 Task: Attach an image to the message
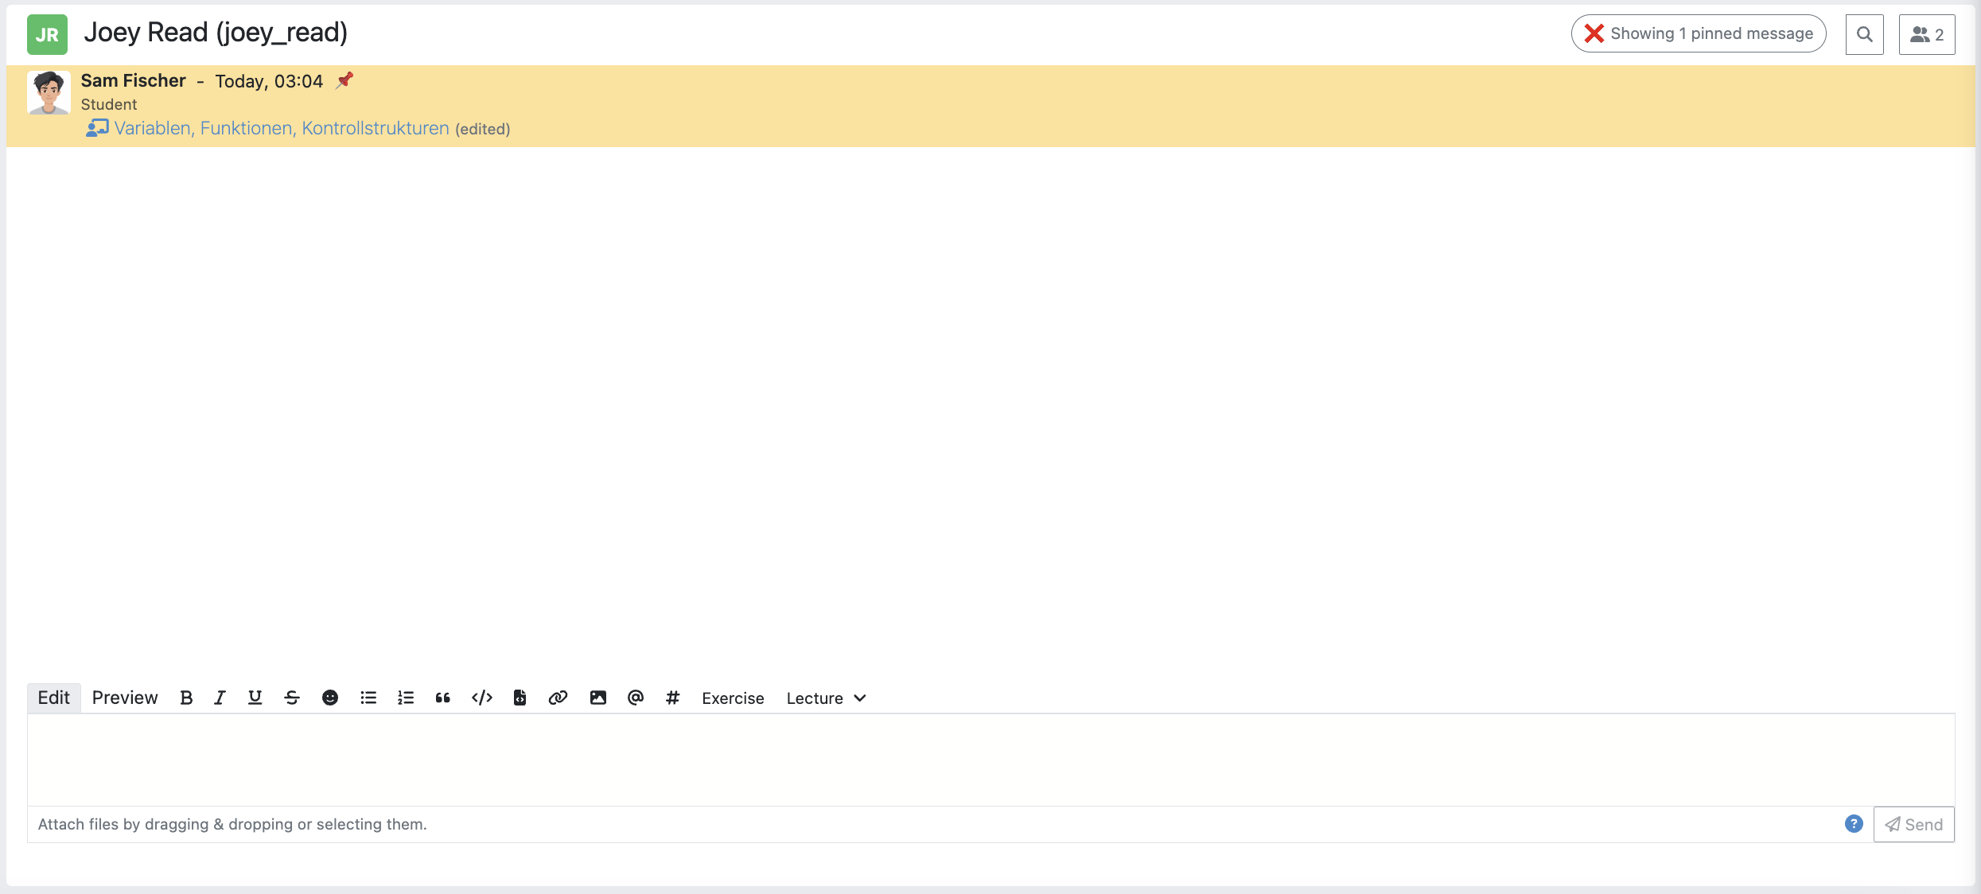pos(597,698)
